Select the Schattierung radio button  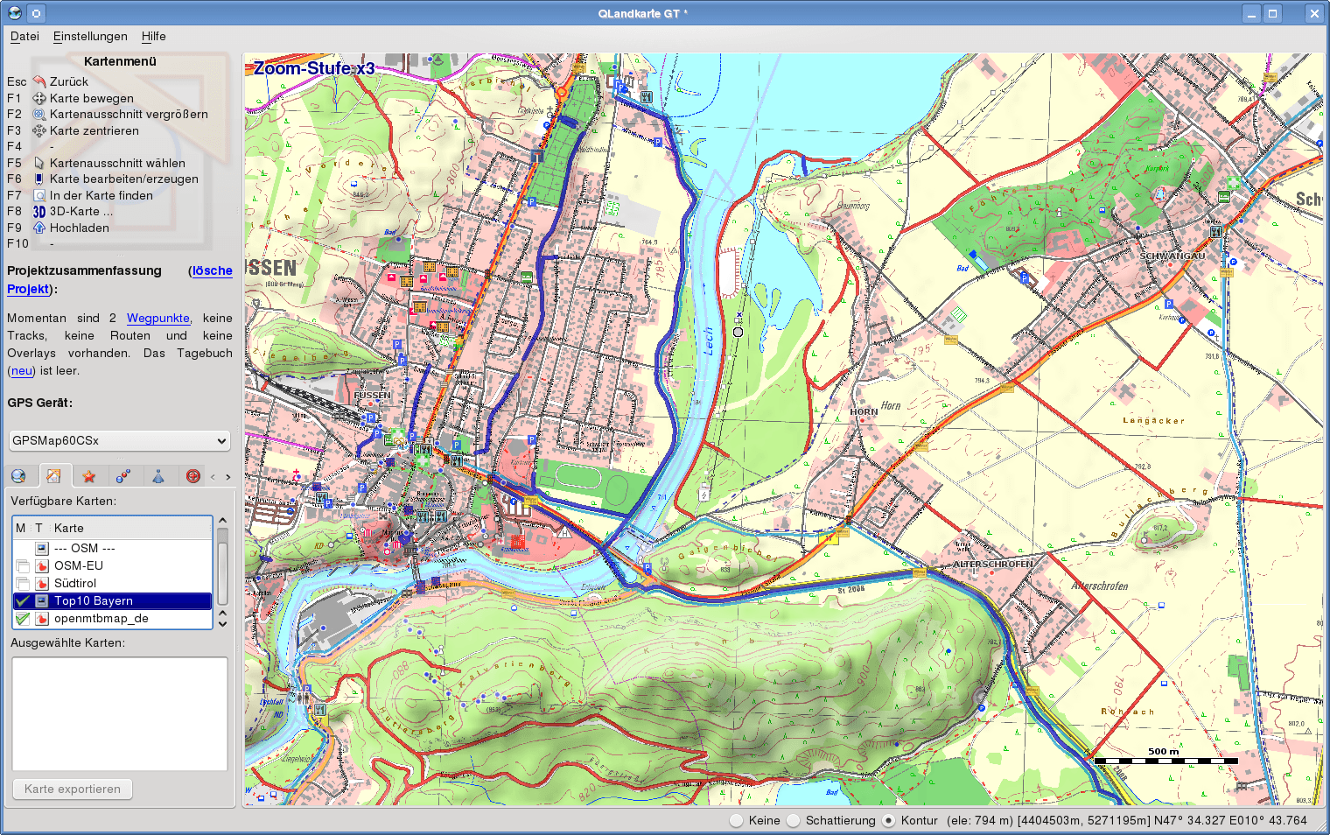click(794, 820)
